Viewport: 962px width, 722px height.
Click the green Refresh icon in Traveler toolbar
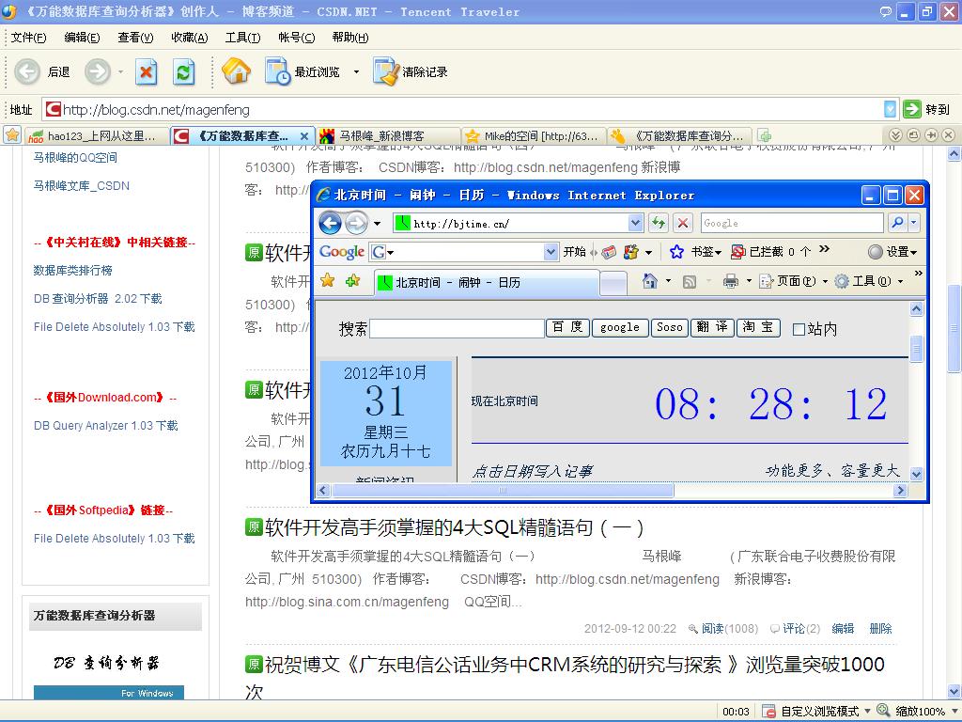[183, 71]
